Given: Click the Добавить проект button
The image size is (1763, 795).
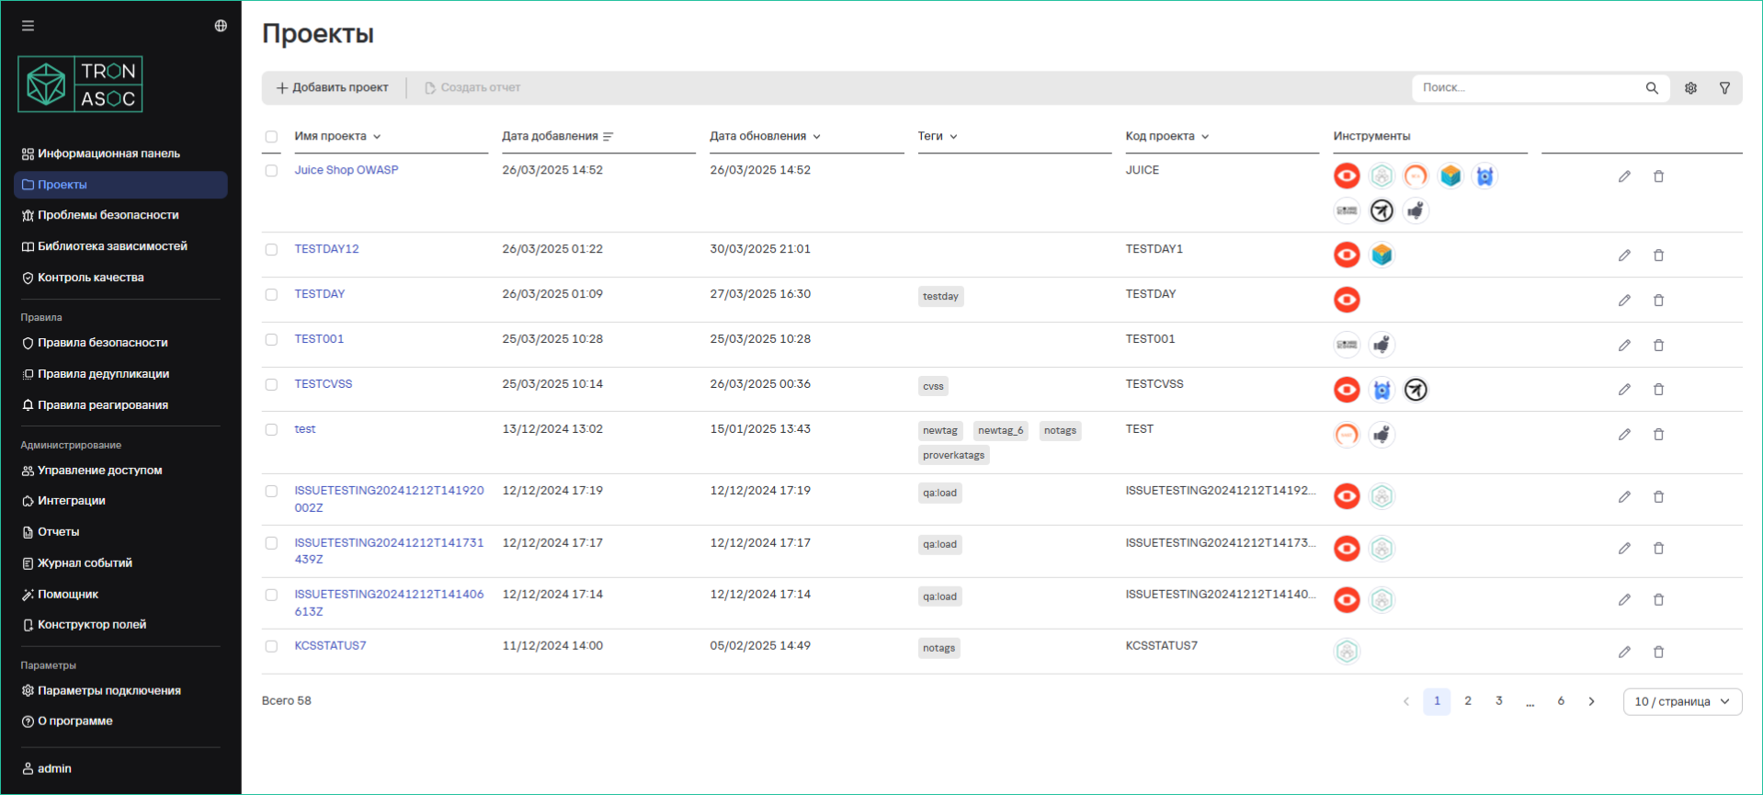Looking at the screenshot, I should point(333,88).
